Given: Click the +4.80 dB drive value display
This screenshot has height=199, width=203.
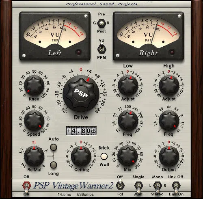Looking at the screenshot, I should [x=81, y=131].
